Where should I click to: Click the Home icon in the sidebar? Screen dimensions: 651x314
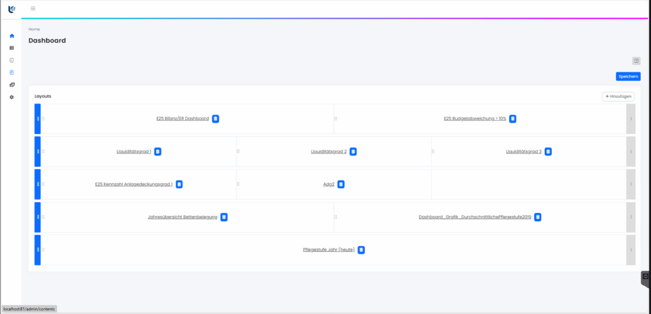point(11,36)
